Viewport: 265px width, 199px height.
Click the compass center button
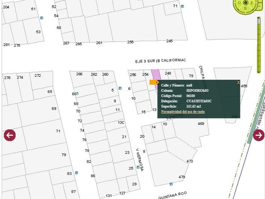coord(245,3)
